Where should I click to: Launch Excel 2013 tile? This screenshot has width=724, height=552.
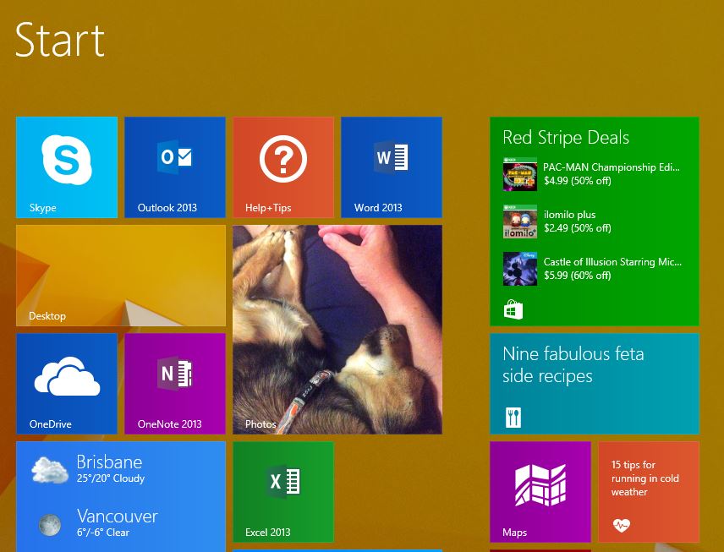pyautogui.click(x=283, y=491)
